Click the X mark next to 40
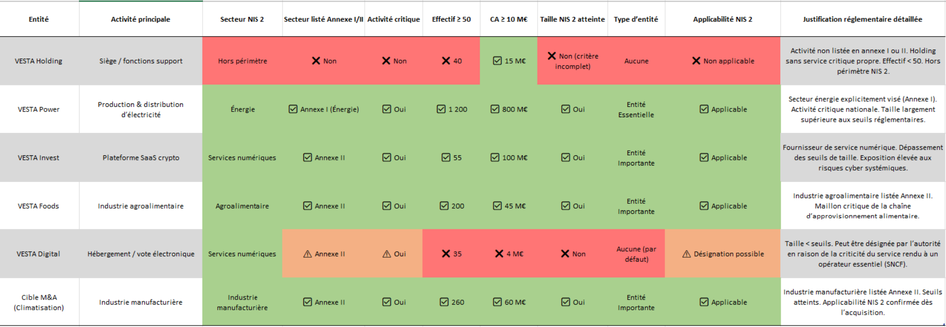946x327 pixels. [446, 61]
